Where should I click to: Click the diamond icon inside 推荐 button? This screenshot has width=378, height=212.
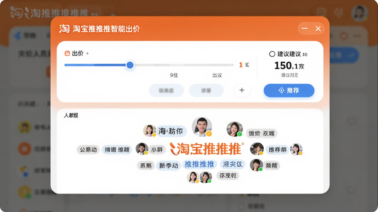[281, 91]
